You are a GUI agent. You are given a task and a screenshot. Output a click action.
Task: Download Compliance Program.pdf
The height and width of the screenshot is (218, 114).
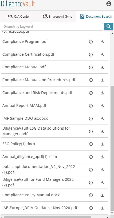pos(102,42)
